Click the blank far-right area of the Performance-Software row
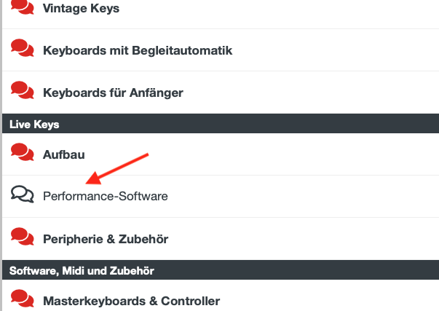 364,197
